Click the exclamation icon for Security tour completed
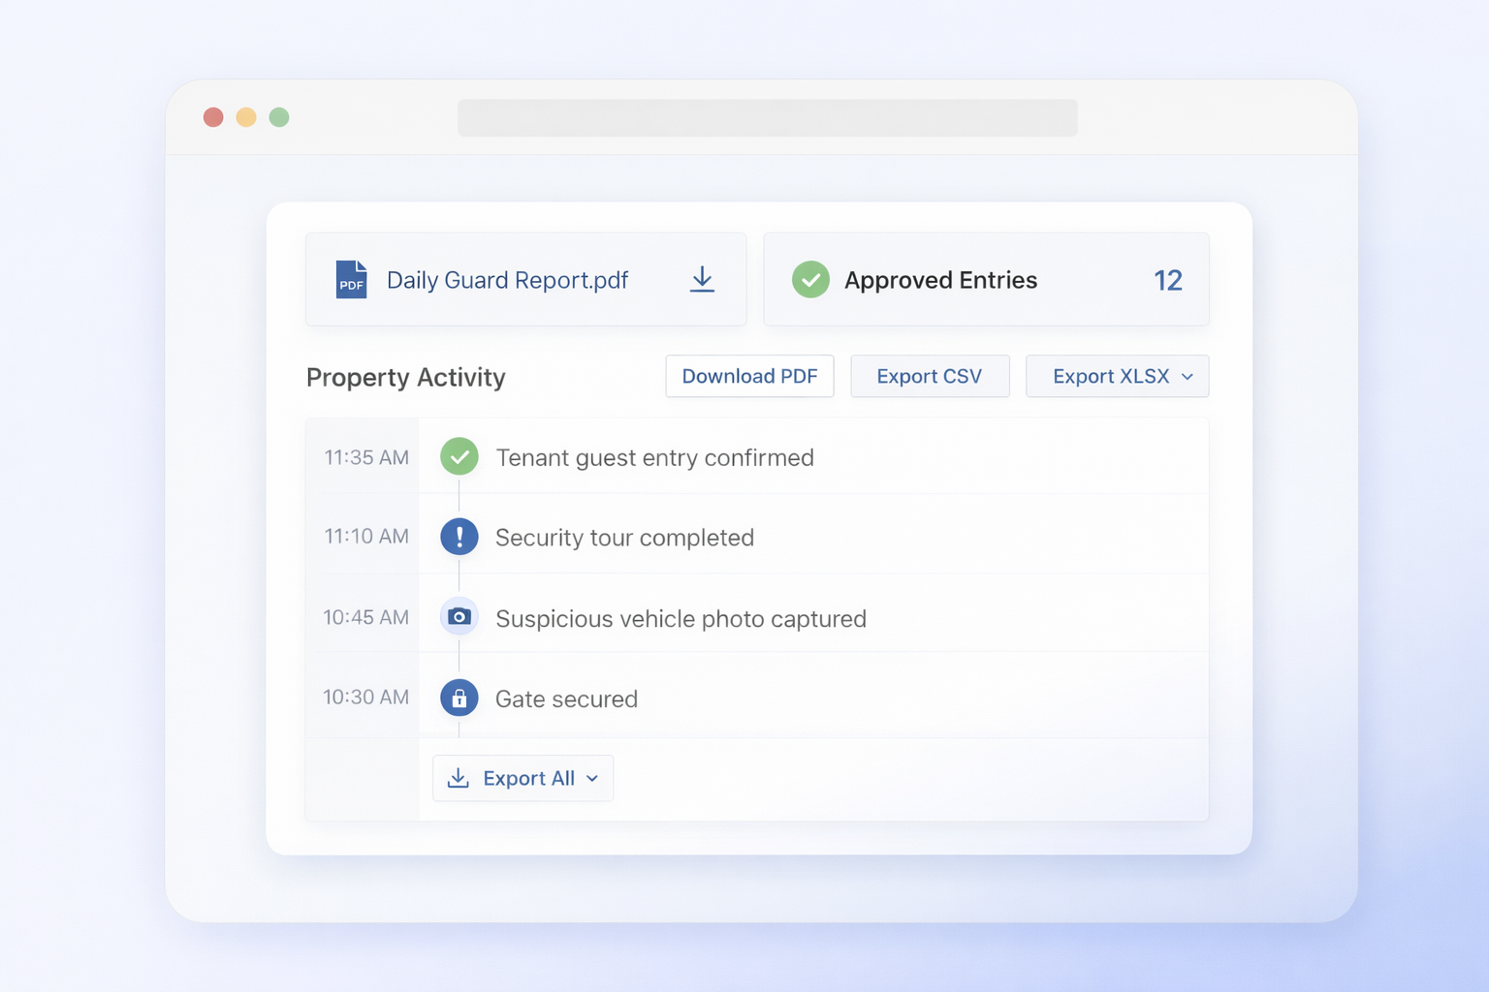Viewport: 1489px width, 992px height. coord(459,536)
